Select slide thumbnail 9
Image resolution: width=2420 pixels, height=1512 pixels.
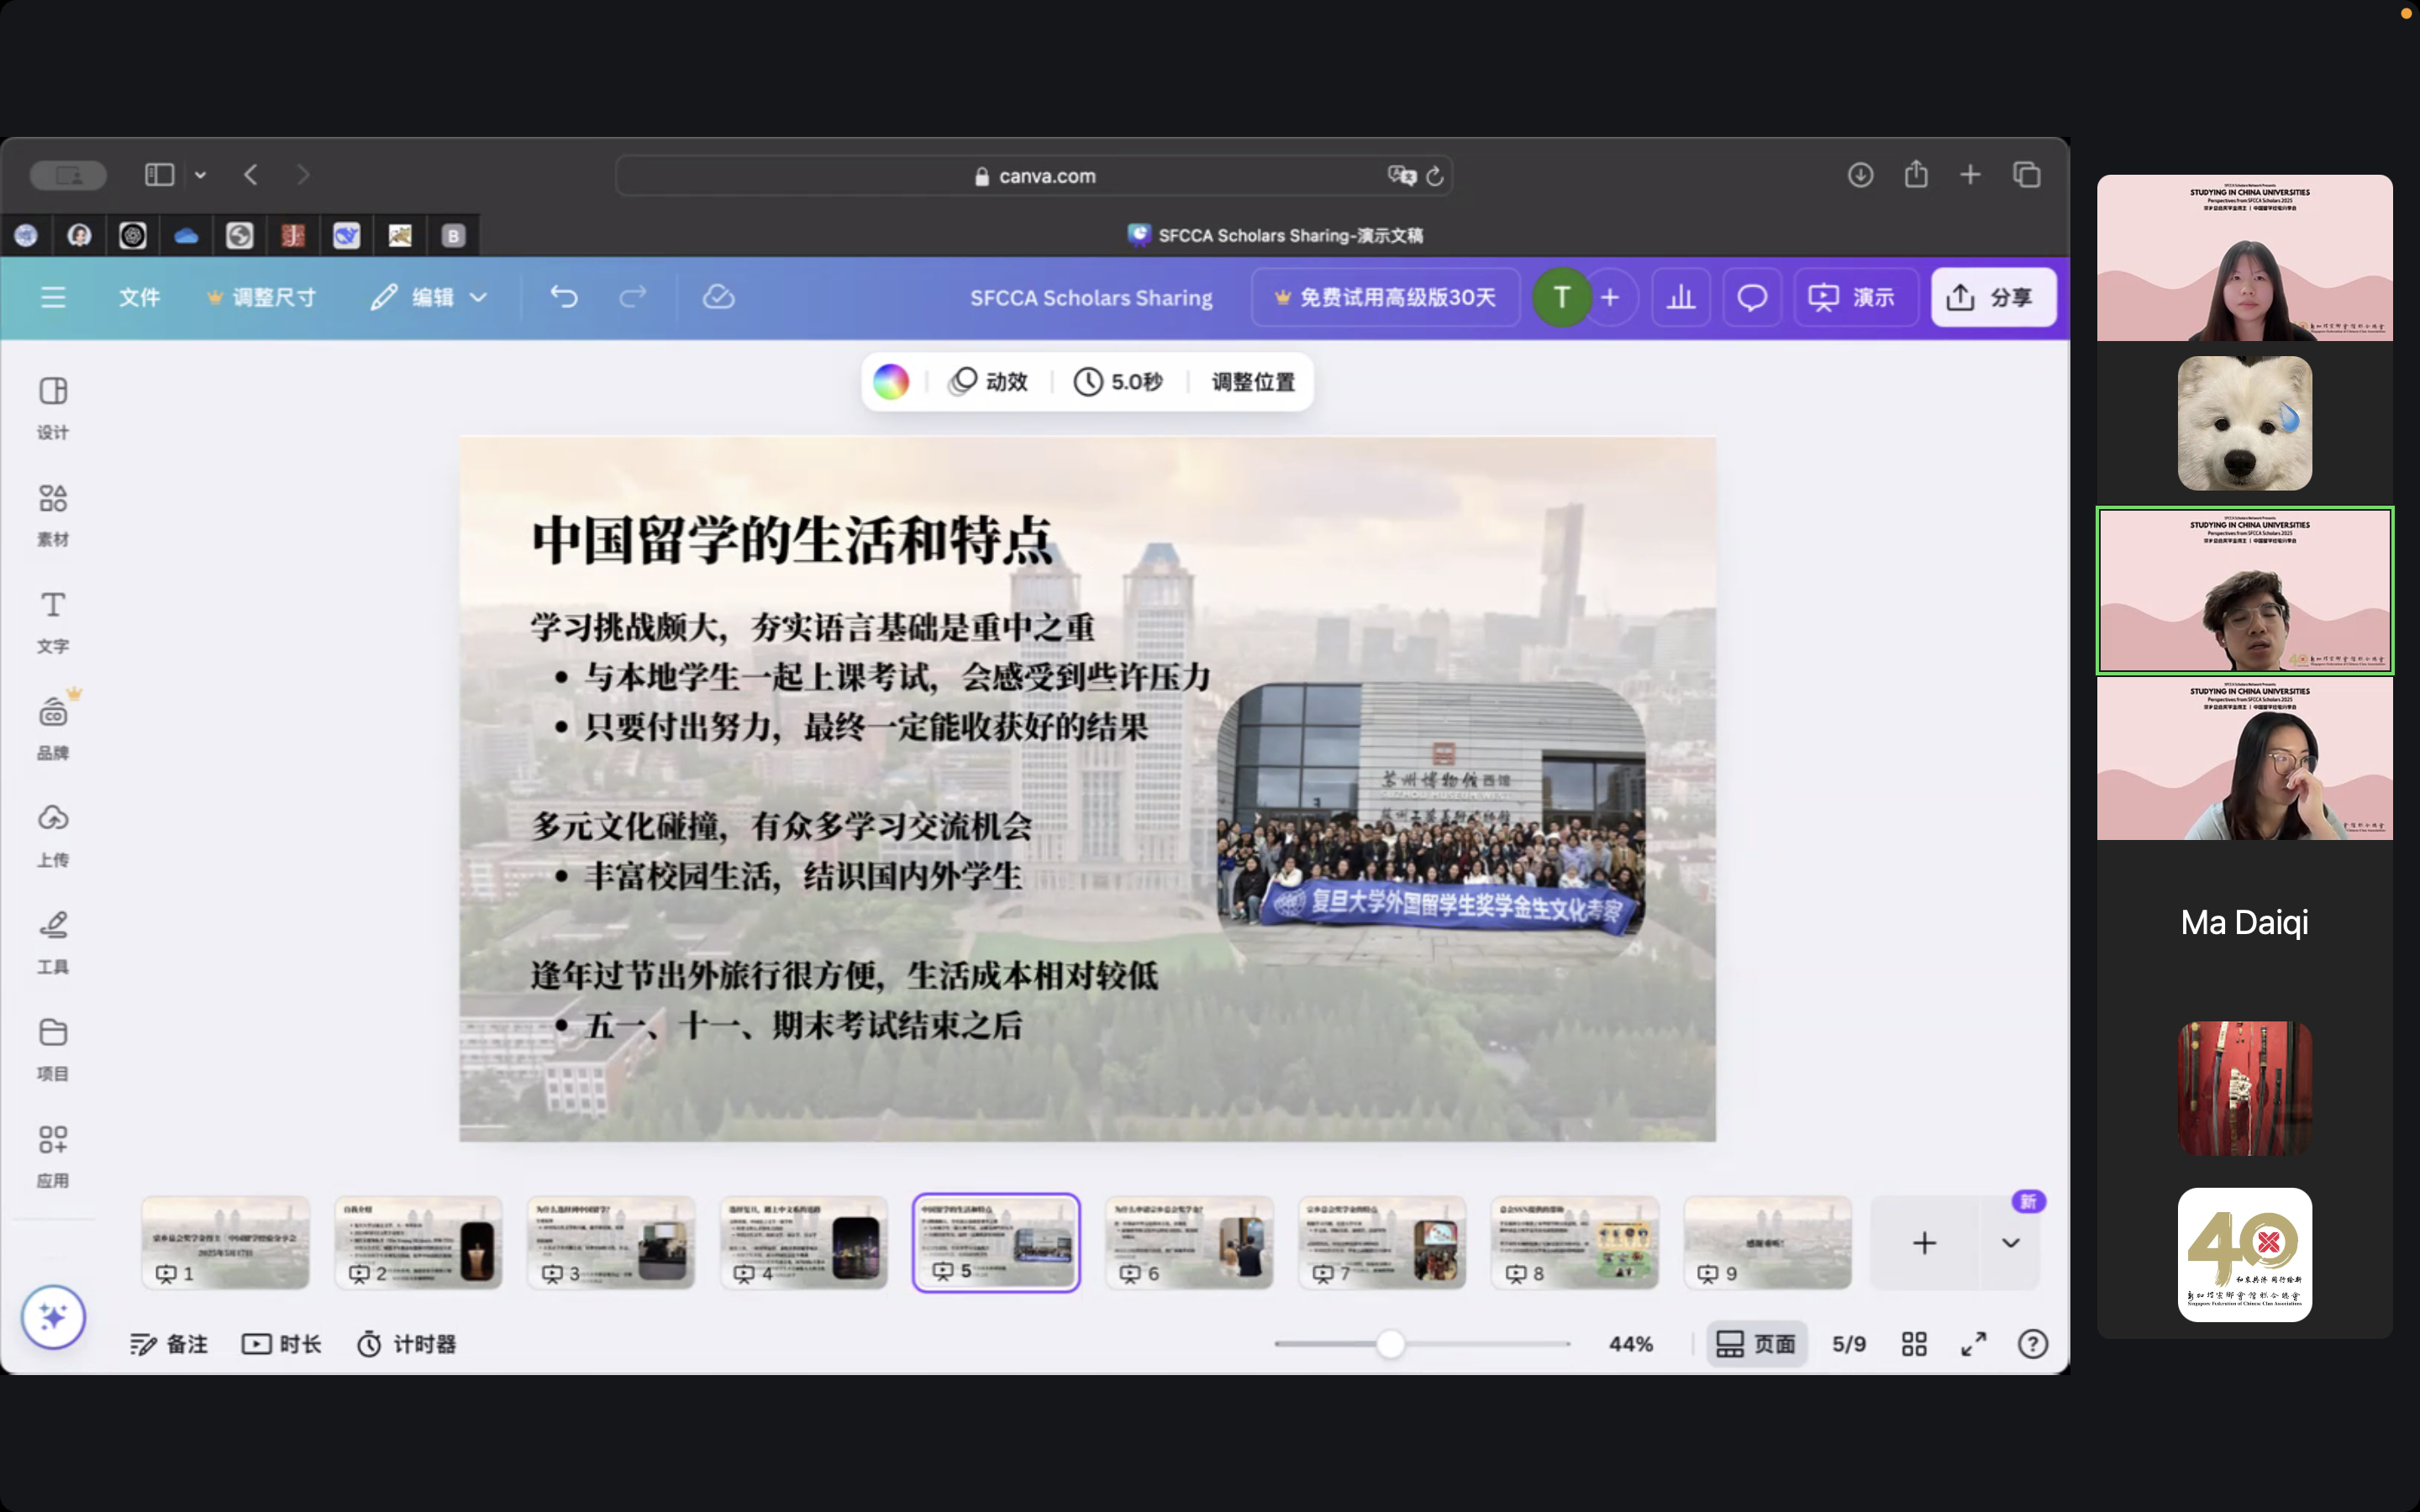[x=1768, y=1243]
